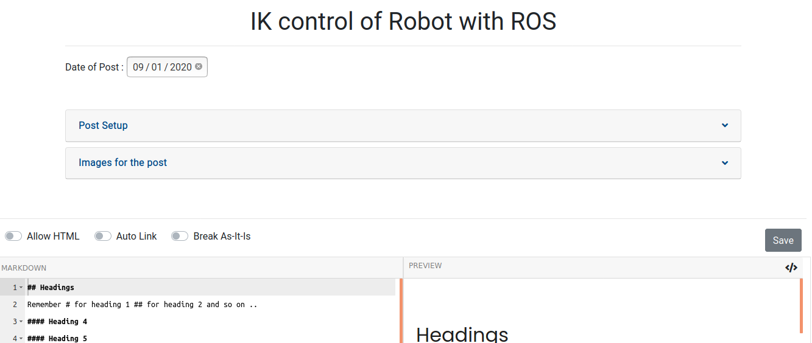Click the '## Headings' markdown line
This screenshot has height=343, width=812.
point(51,287)
